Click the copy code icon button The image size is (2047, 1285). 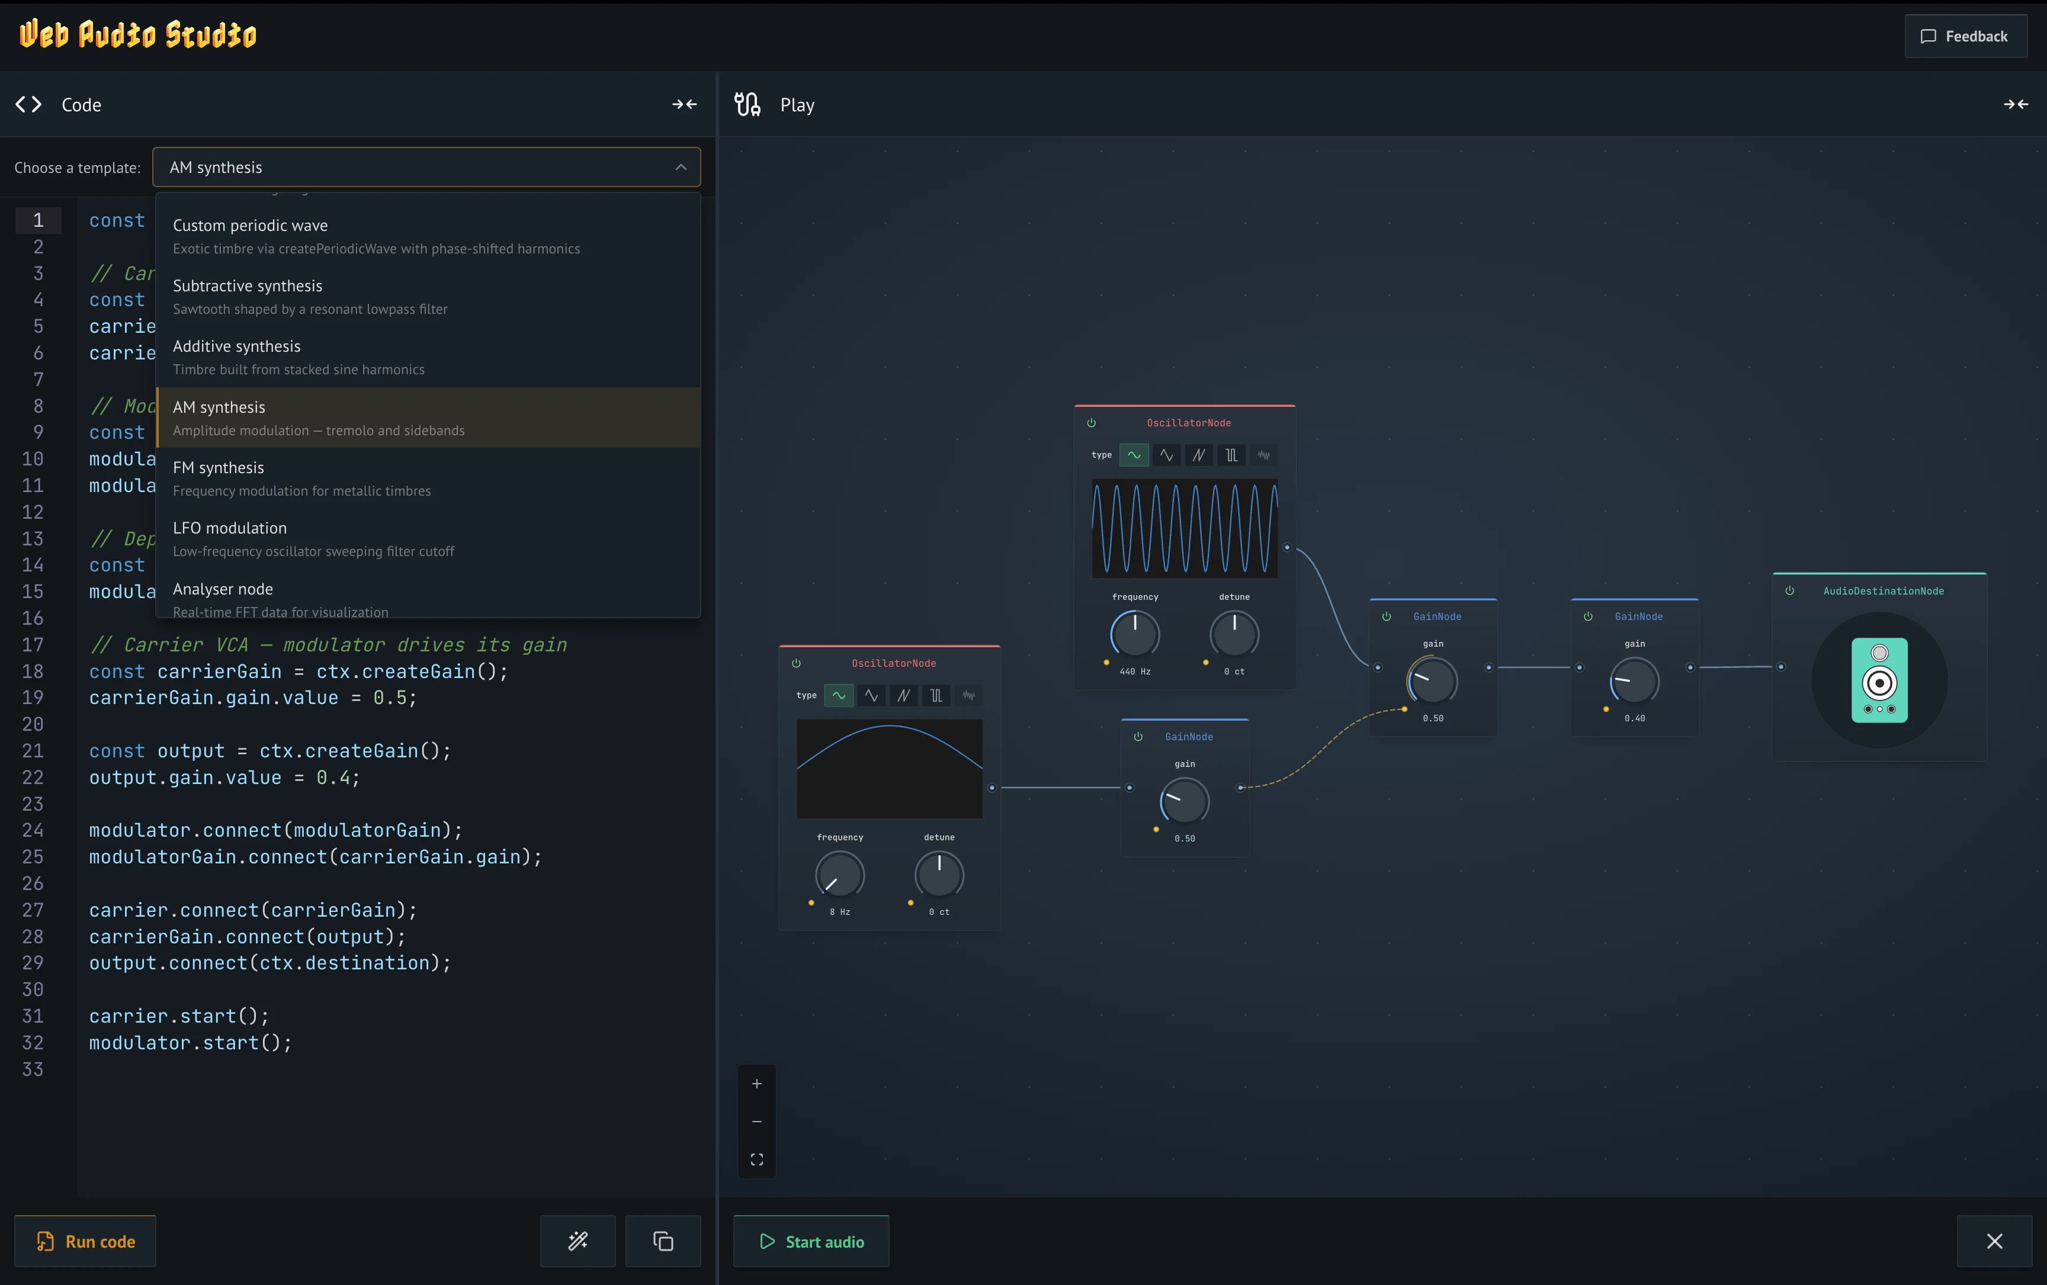pos(663,1241)
